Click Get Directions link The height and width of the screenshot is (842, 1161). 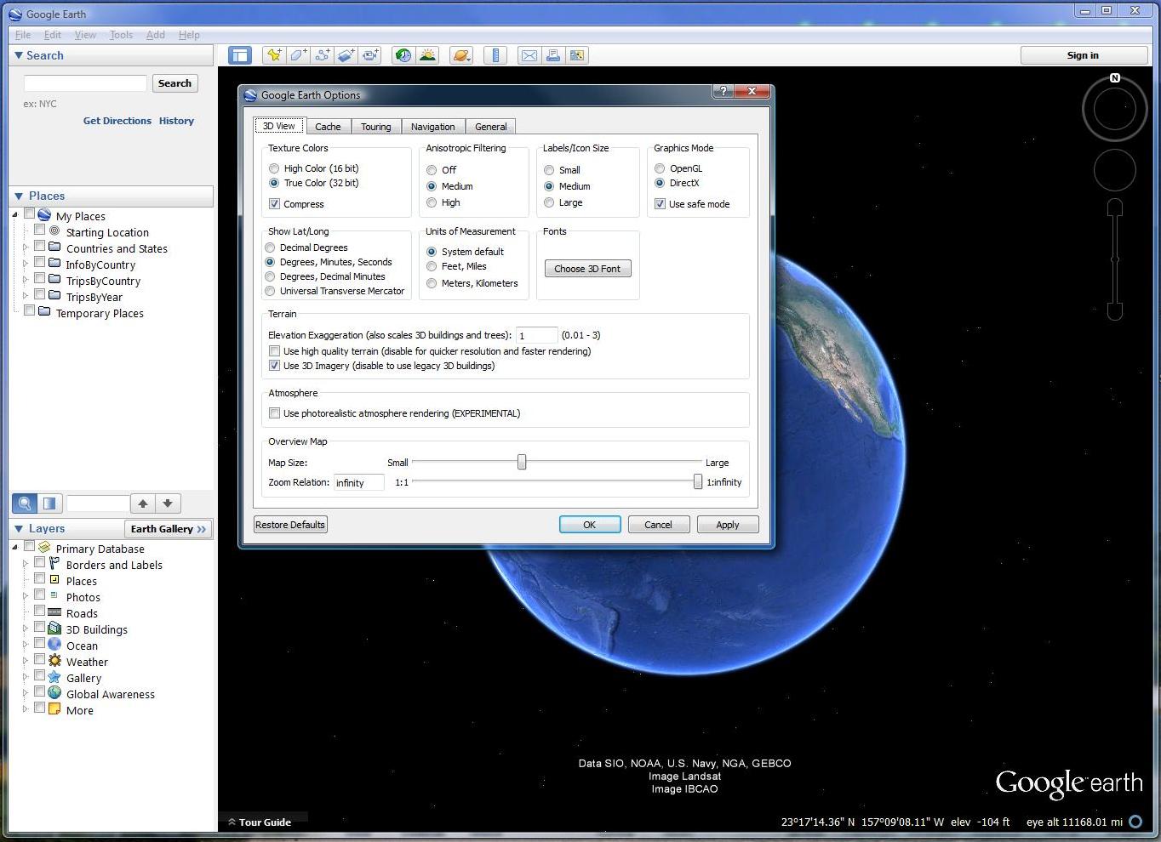pos(117,121)
